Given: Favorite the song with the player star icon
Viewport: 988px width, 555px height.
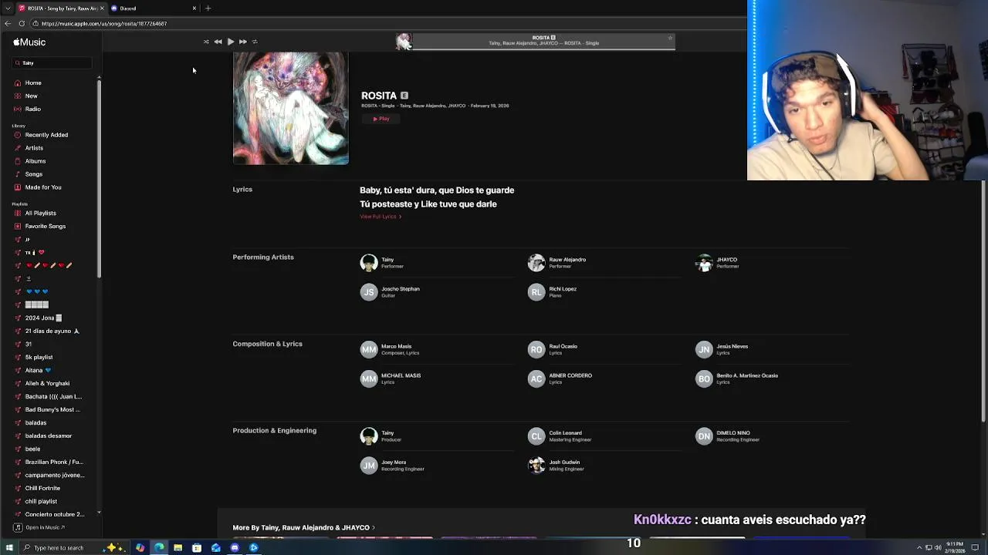Looking at the screenshot, I should (670, 38).
